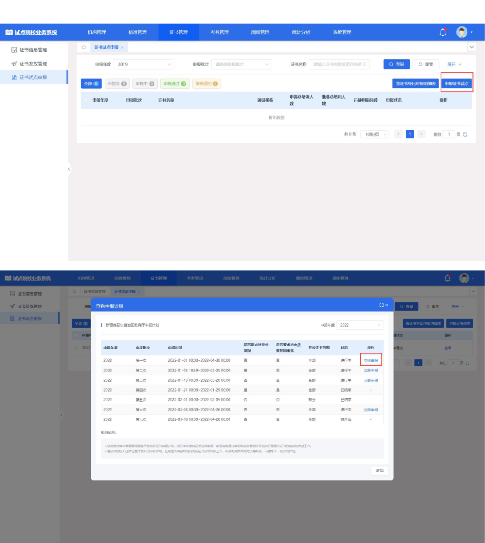The height and width of the screenshot is (543, 485).
Task: Open 证书试点申报 in the upper screenshot's sidebar
Action: pyautogui.click(x=34, y=78)
